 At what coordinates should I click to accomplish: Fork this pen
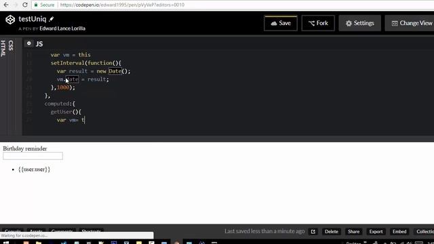coord(318,23)
